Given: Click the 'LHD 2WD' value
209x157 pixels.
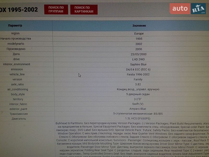Looking at the screenshot, I should (x=138, y=59).
